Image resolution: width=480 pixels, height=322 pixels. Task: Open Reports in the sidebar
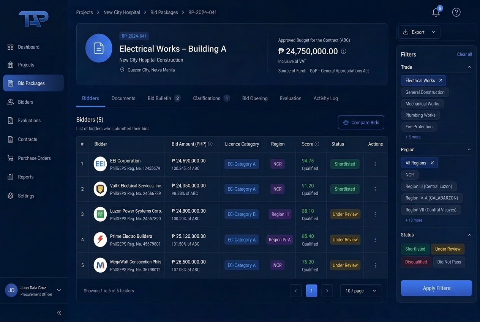coord(33,177)
